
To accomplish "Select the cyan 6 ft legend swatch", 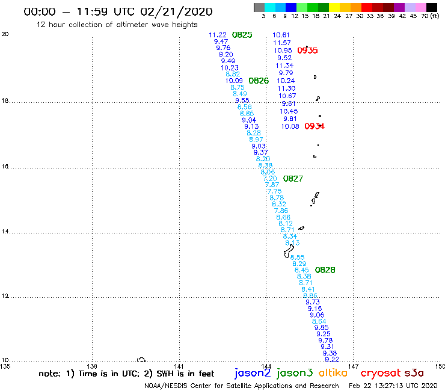I will pos(270,7).
